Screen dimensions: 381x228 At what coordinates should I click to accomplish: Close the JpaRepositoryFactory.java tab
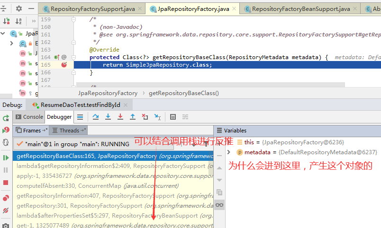234,9
